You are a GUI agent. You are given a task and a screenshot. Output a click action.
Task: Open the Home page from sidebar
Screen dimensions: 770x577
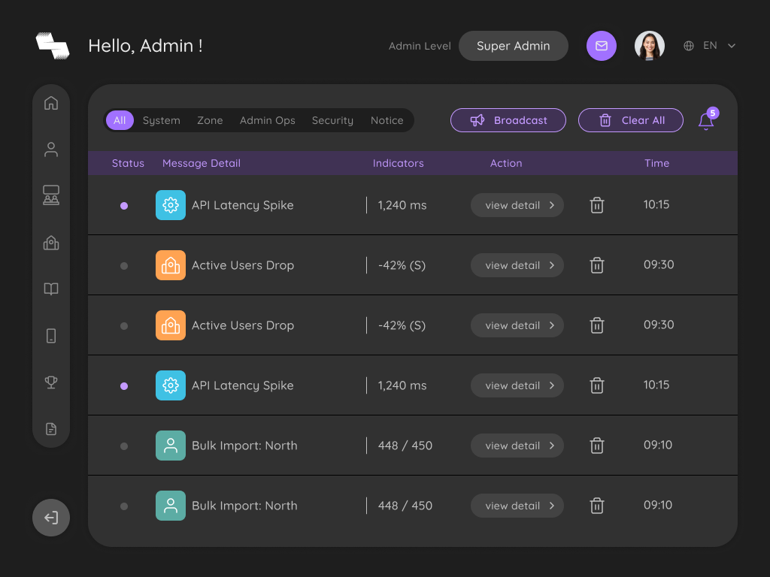pyautogui.click(x=51, y=103)
